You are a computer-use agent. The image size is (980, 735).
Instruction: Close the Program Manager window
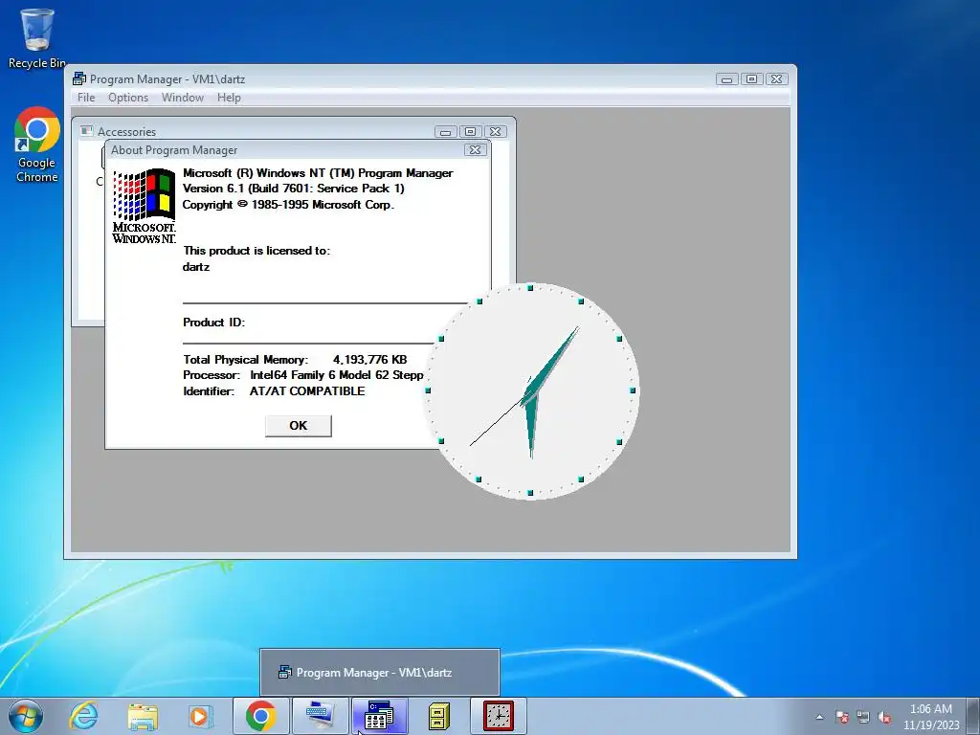coord(776,79)
